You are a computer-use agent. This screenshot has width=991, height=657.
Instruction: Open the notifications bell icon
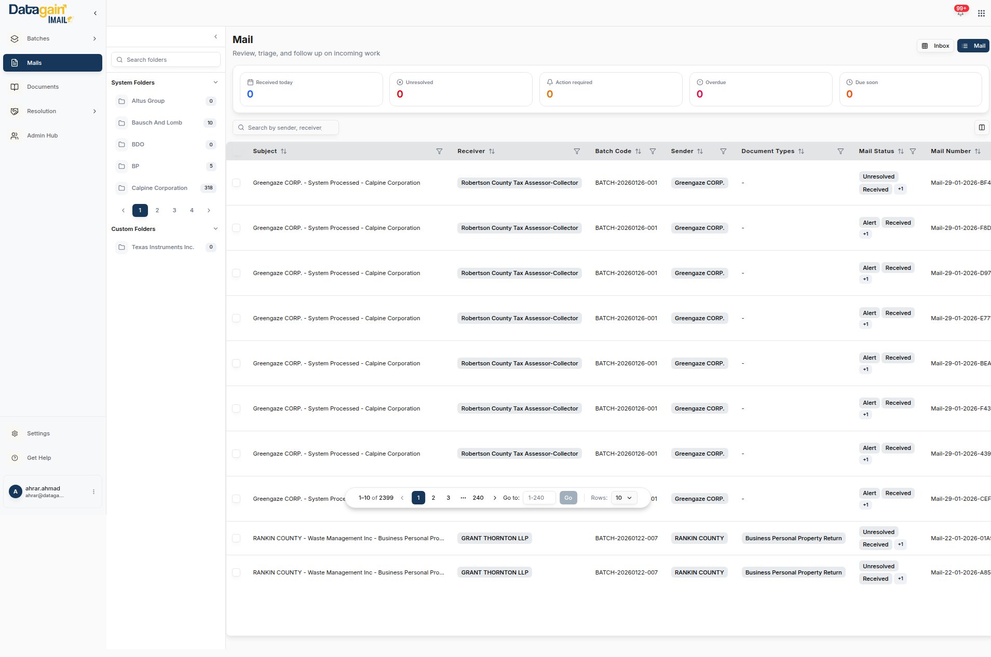tap(960, 13)
